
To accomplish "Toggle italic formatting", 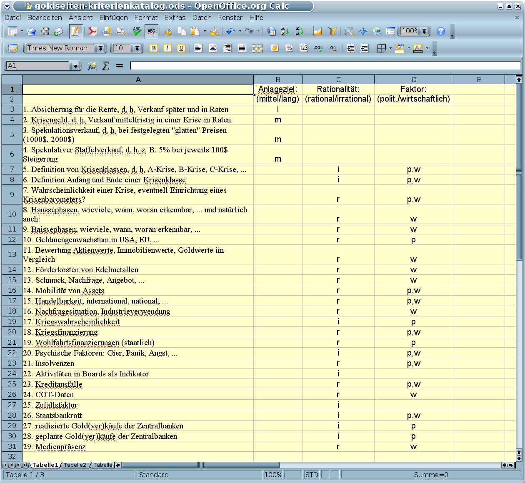I will pyautogui.click(x=167, y=48).
